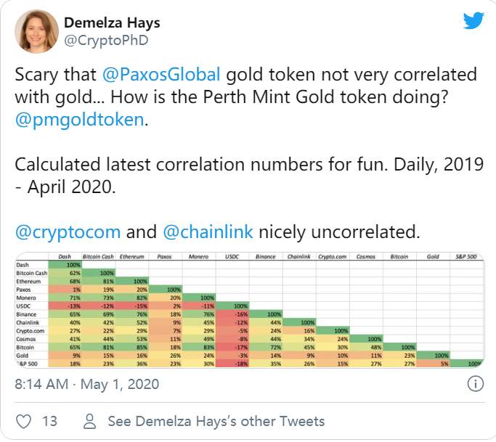This screenshot has width=496, height=442.
Task: Click the person silhouette icon
Action: click(x=89, y=421)
